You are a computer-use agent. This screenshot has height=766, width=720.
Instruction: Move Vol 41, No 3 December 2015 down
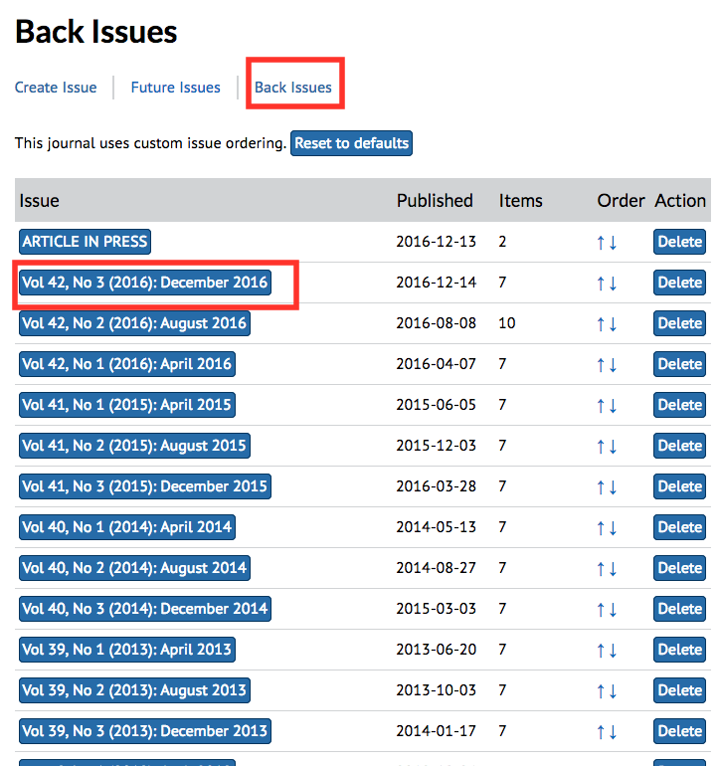(614, 486)
